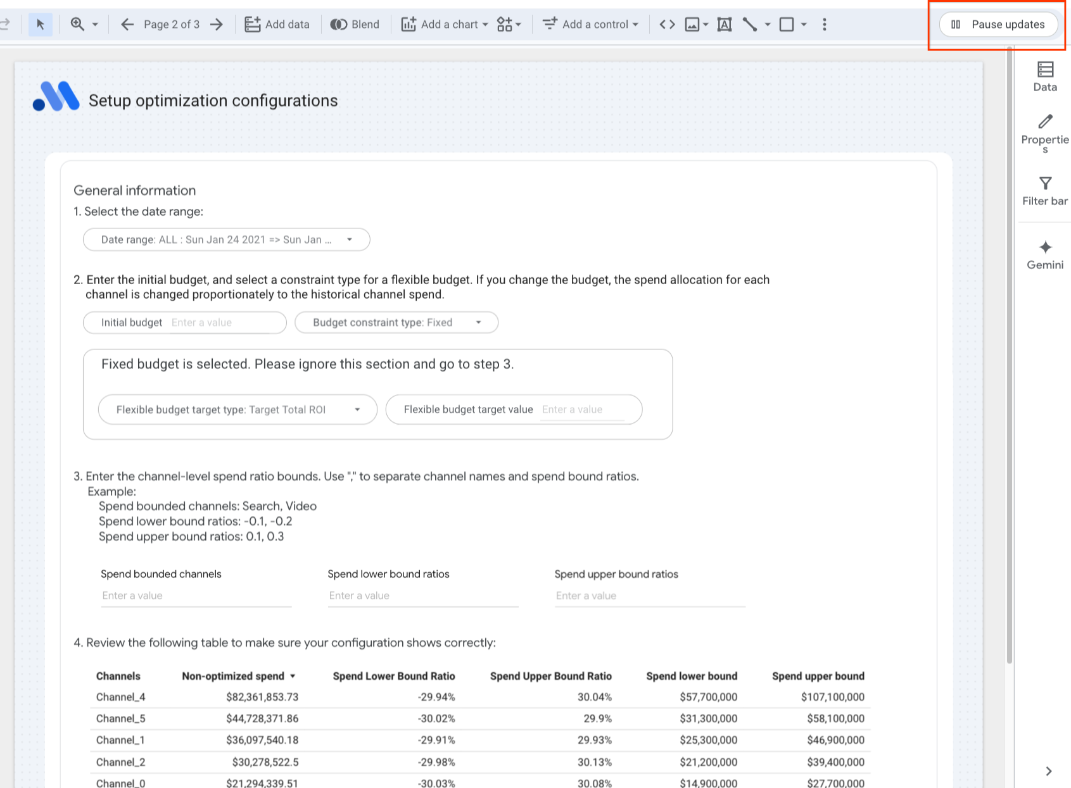The width and height of the screenshot is (1071, 788).
Task: Pause report updates
Action: (x=998, y=25)
